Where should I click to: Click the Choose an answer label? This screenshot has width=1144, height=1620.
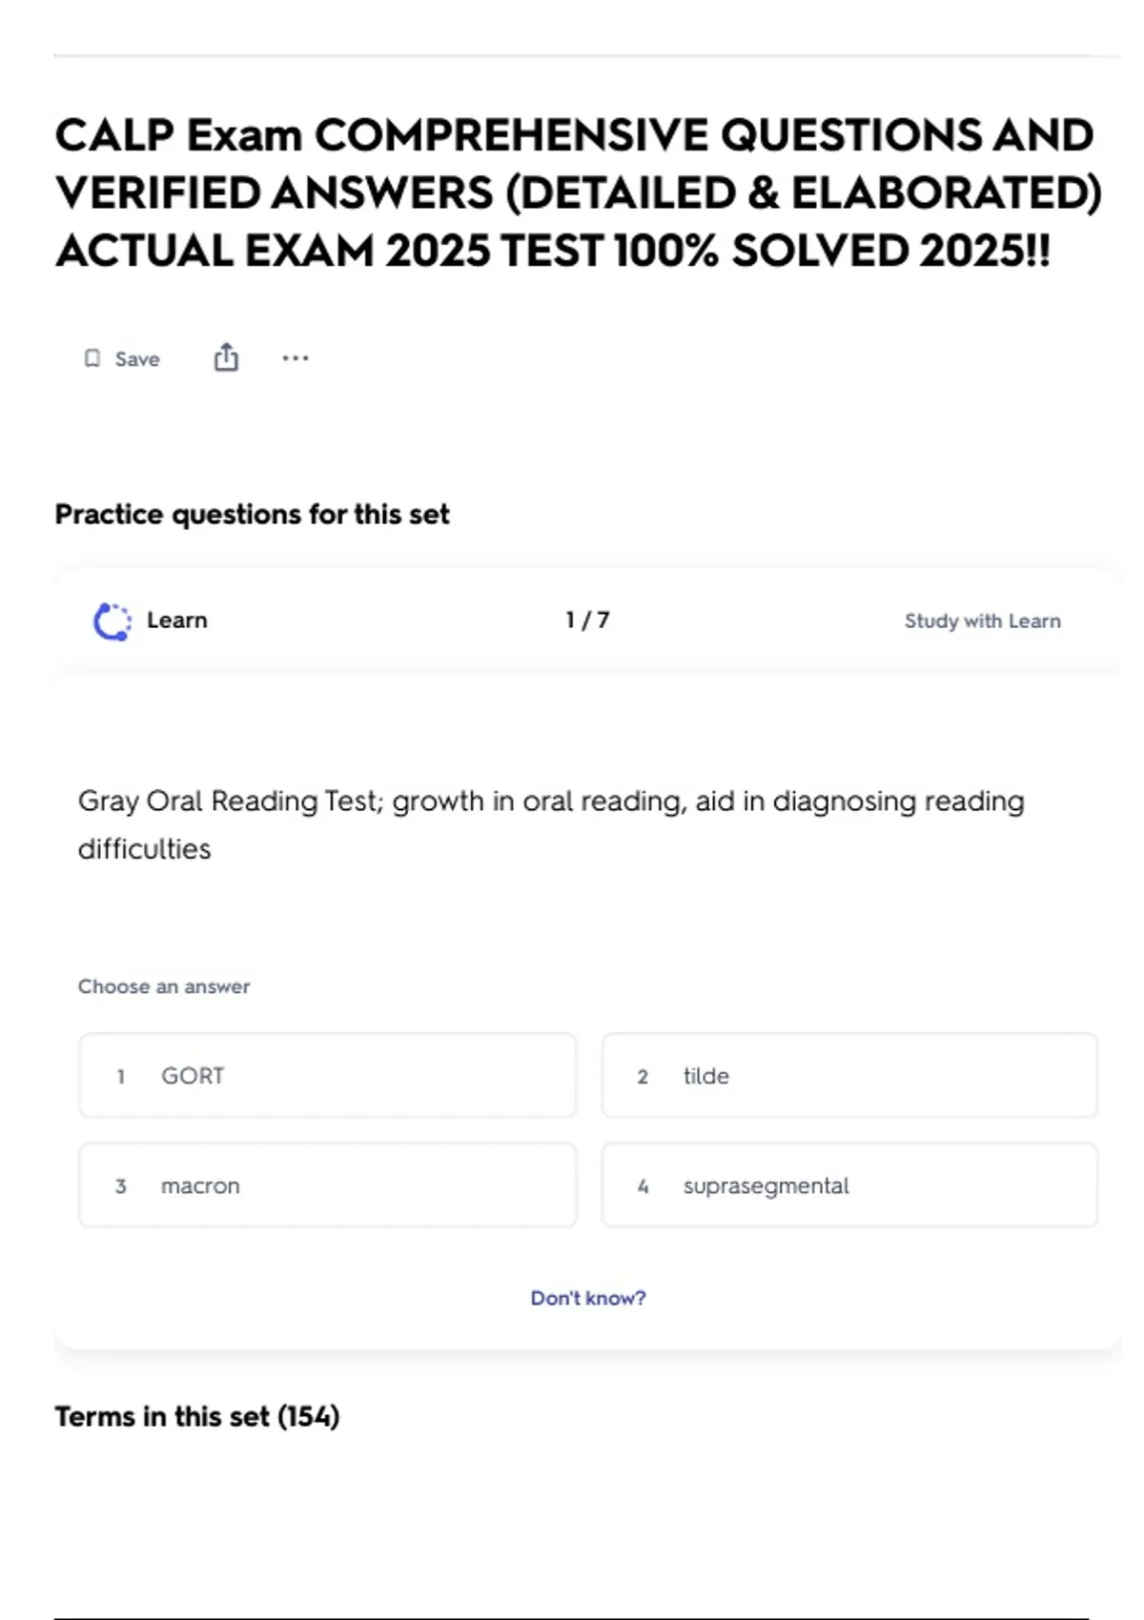point(164,986)
